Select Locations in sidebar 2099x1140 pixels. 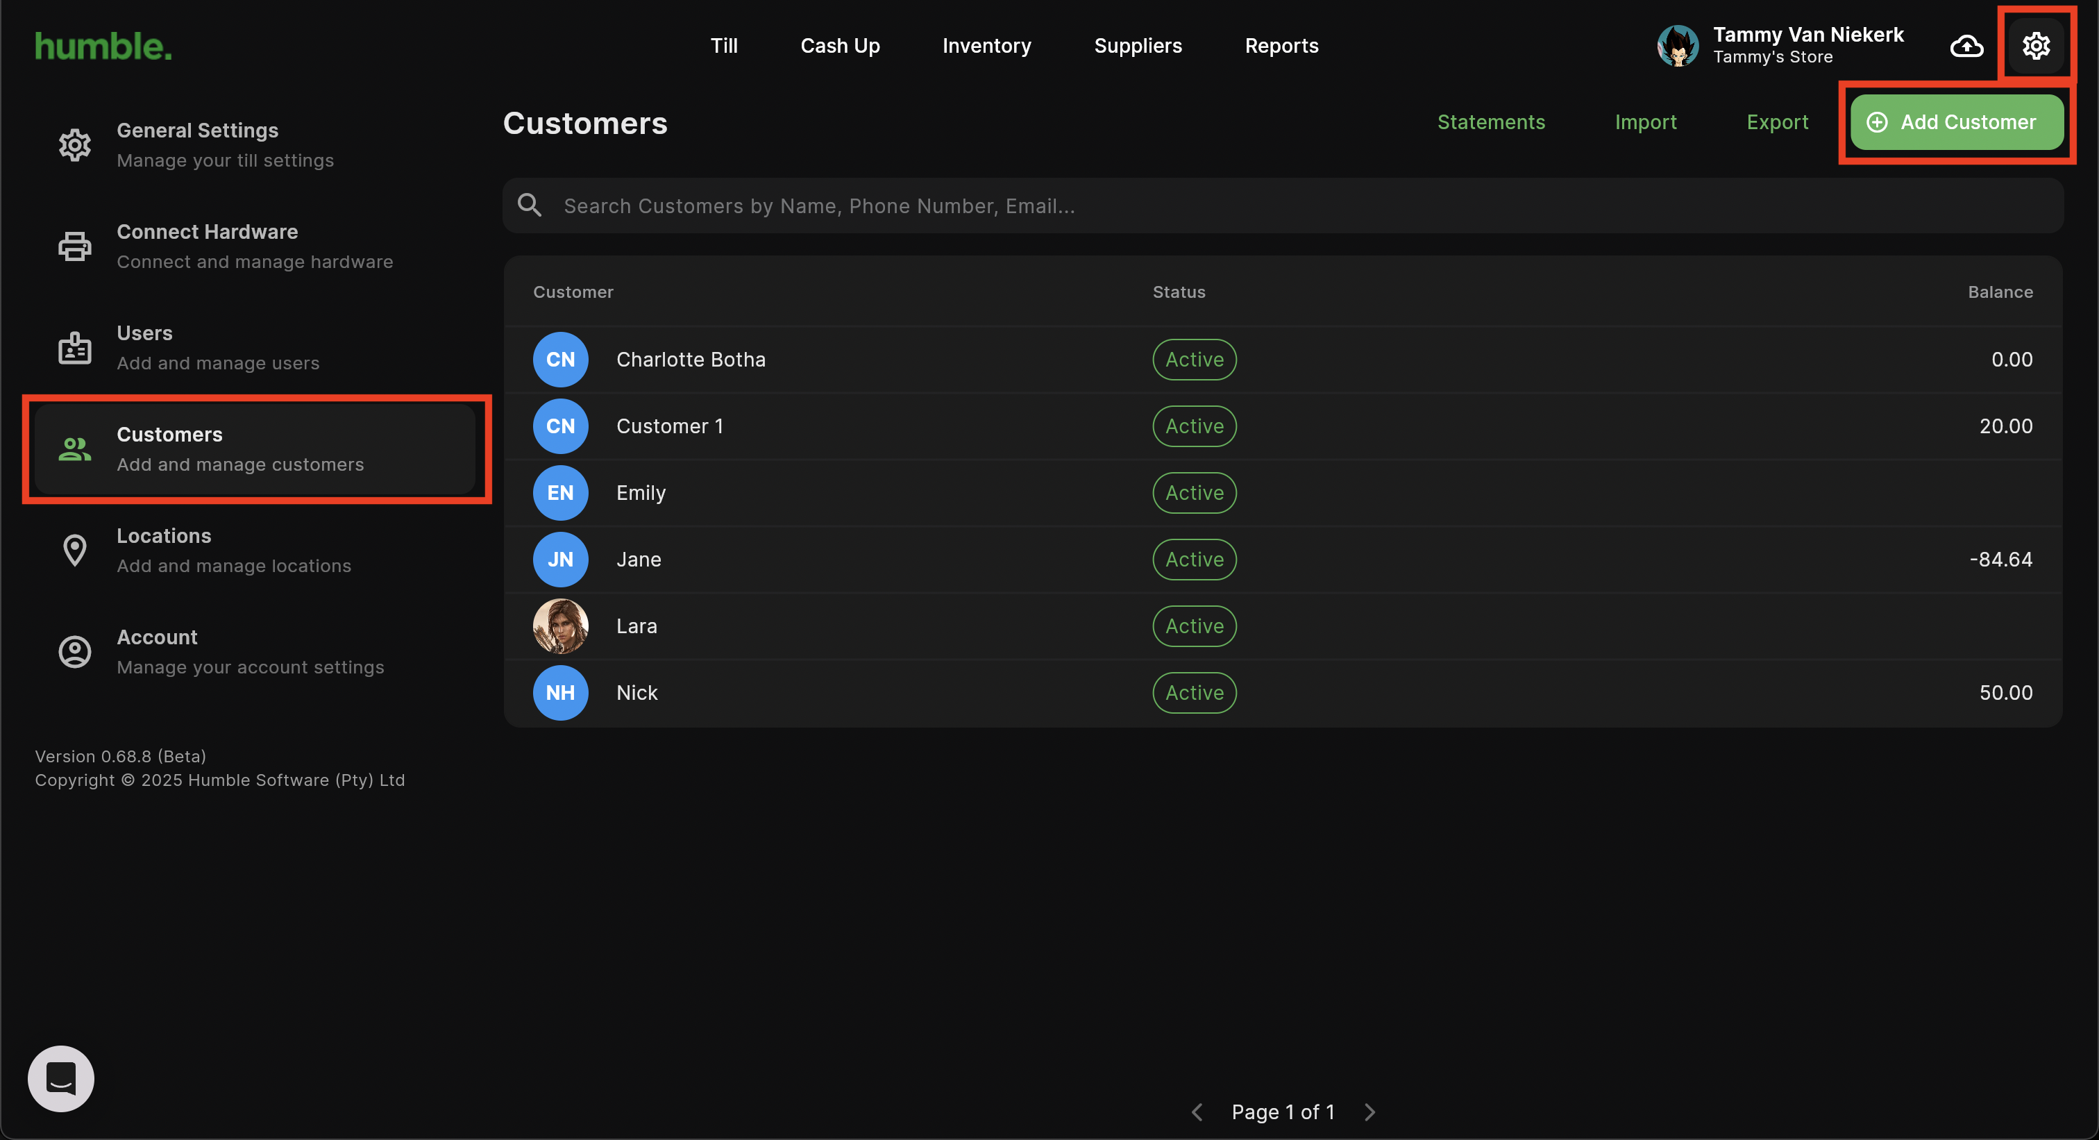(255, 550)
